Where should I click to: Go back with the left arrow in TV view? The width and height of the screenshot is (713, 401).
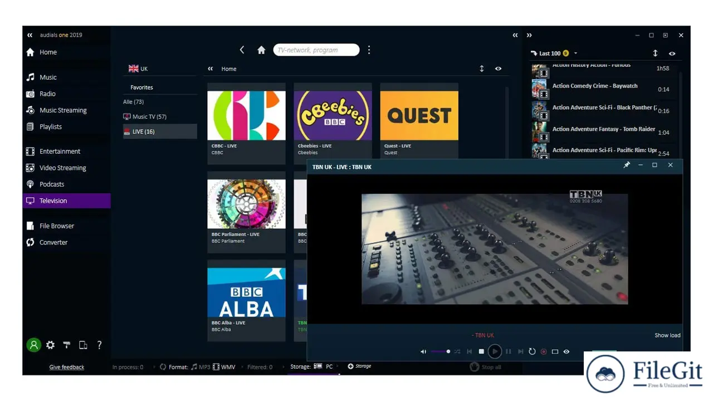tap(242, 50)
